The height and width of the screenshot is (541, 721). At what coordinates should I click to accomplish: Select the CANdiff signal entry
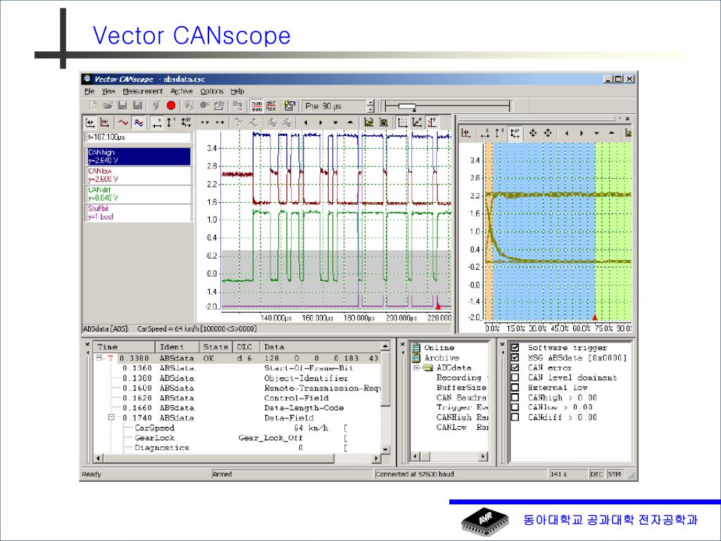click(139, 194)
